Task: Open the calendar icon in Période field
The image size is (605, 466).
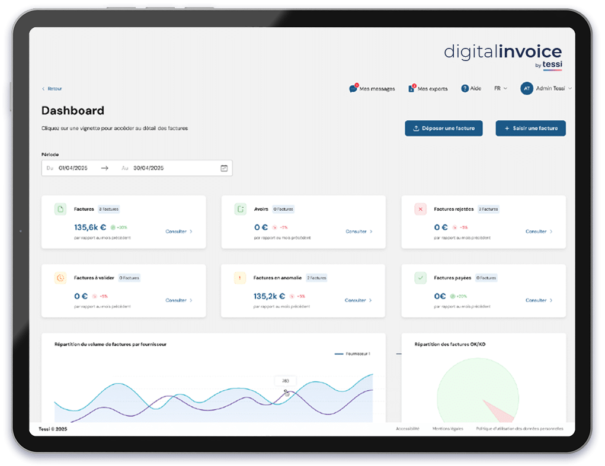Action: (224, 168)
